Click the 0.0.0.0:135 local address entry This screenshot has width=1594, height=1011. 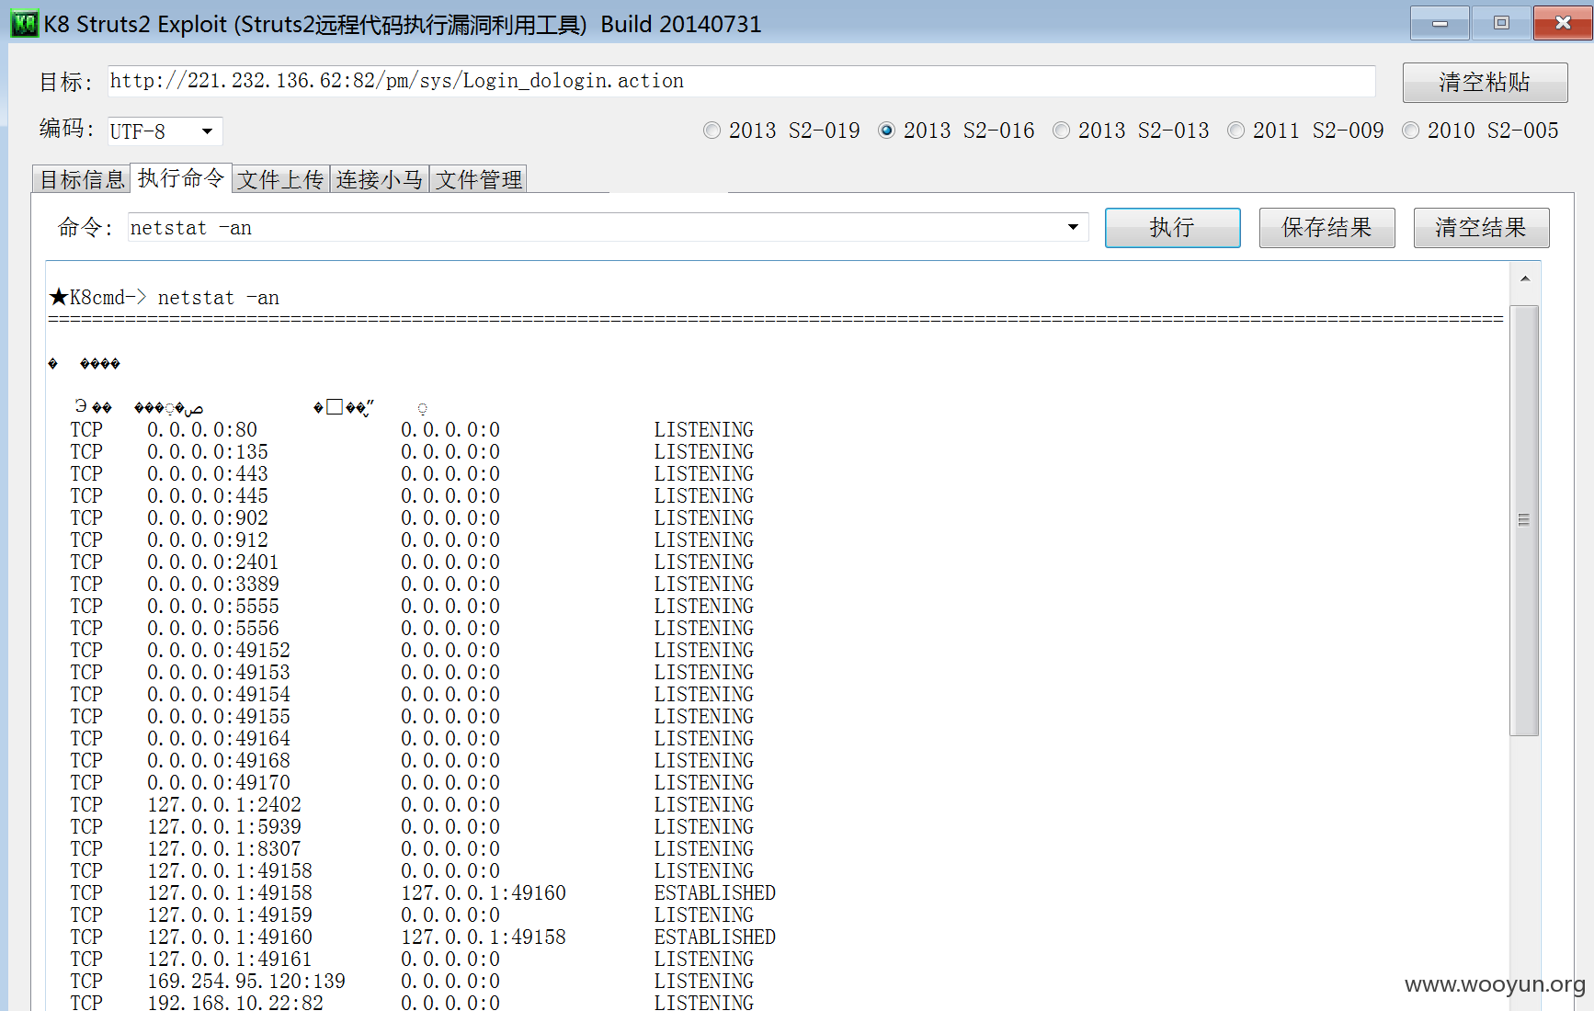(208, 452)
